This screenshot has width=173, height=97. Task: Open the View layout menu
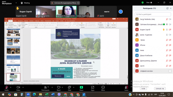[x=149, y=2]
